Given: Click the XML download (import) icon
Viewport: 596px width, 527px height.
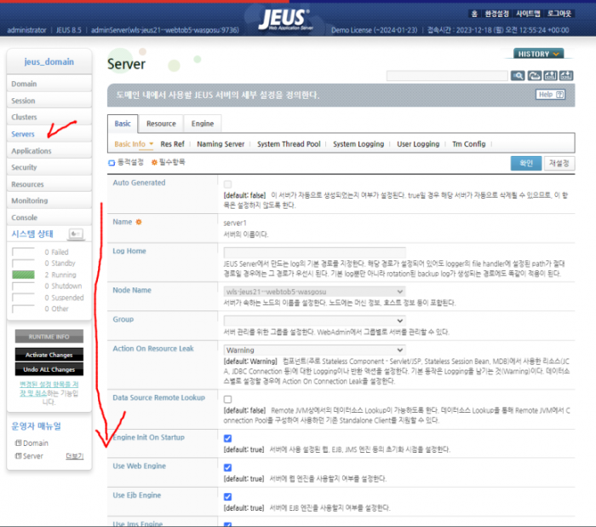Looking at the screenshot, I should [x=566, y=76].
